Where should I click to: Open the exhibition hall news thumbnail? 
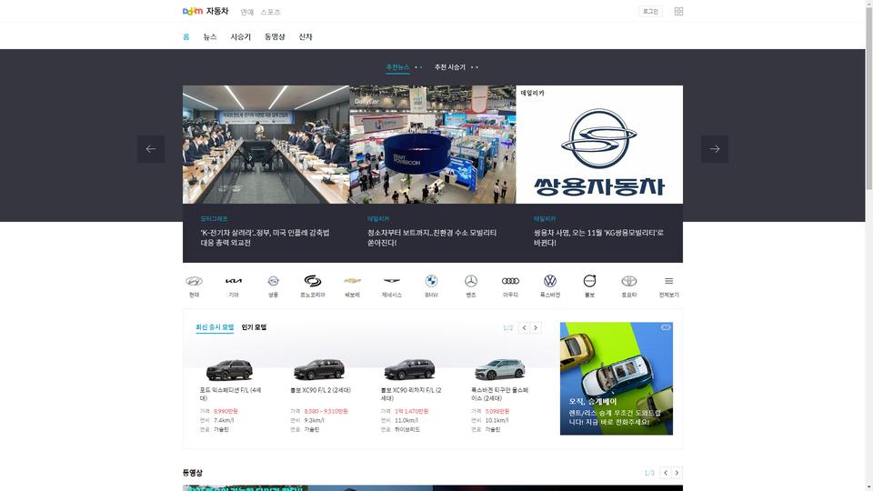coord(432,145)
